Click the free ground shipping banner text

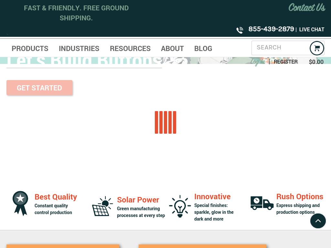coord(76,13)
